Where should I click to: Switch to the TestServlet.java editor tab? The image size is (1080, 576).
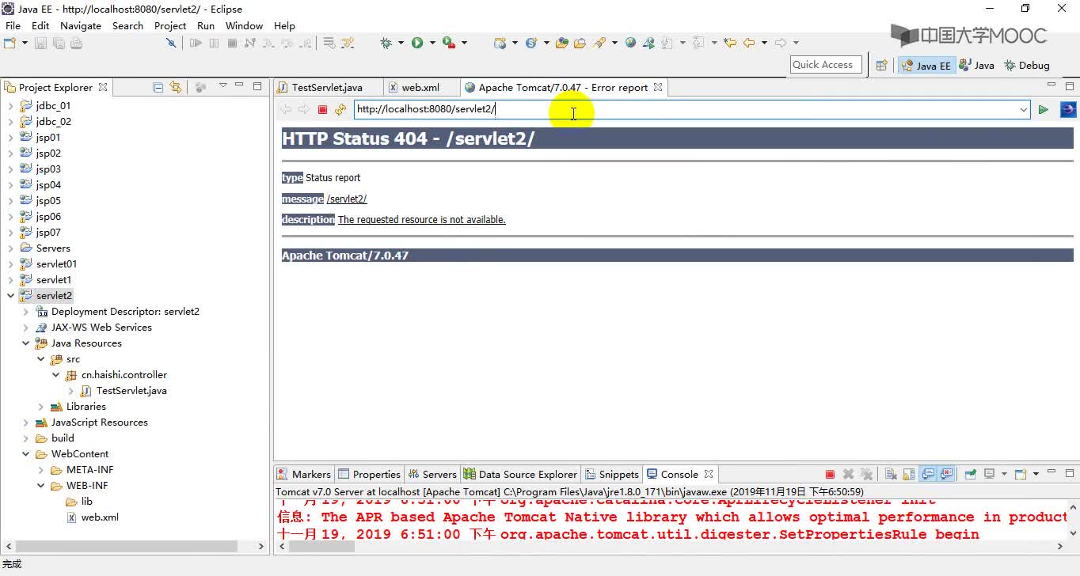(x=326, y=87)
